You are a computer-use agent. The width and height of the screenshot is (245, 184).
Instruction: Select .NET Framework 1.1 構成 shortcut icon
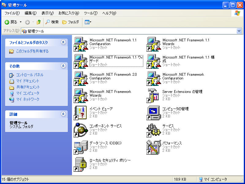pyautogui.click(x=154, y=61)
